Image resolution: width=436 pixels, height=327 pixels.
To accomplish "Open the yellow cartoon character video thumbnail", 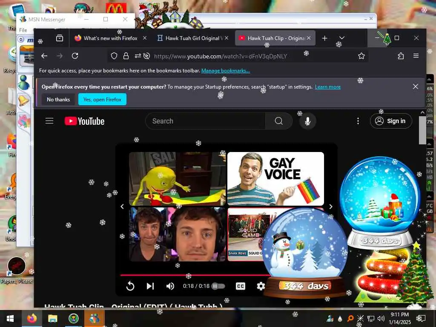I will [x=177, y=178].
